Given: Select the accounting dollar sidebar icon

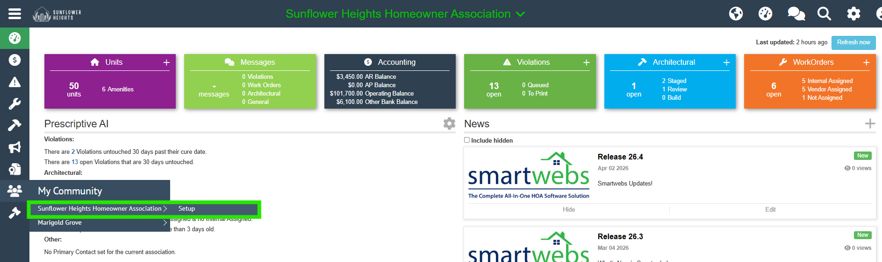Looking at the screenshot, I should pyautogui.click(x=14, y=60).
